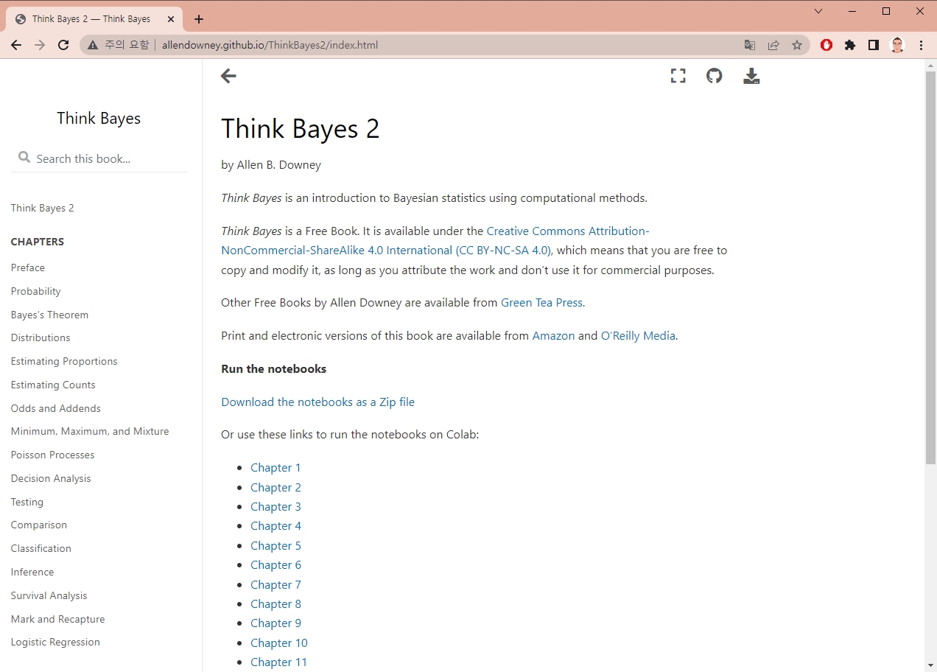Screen dimensions: 937x672
Task: Click the browser back arrow
Action: pyautogui.click(x=16, y=45)
